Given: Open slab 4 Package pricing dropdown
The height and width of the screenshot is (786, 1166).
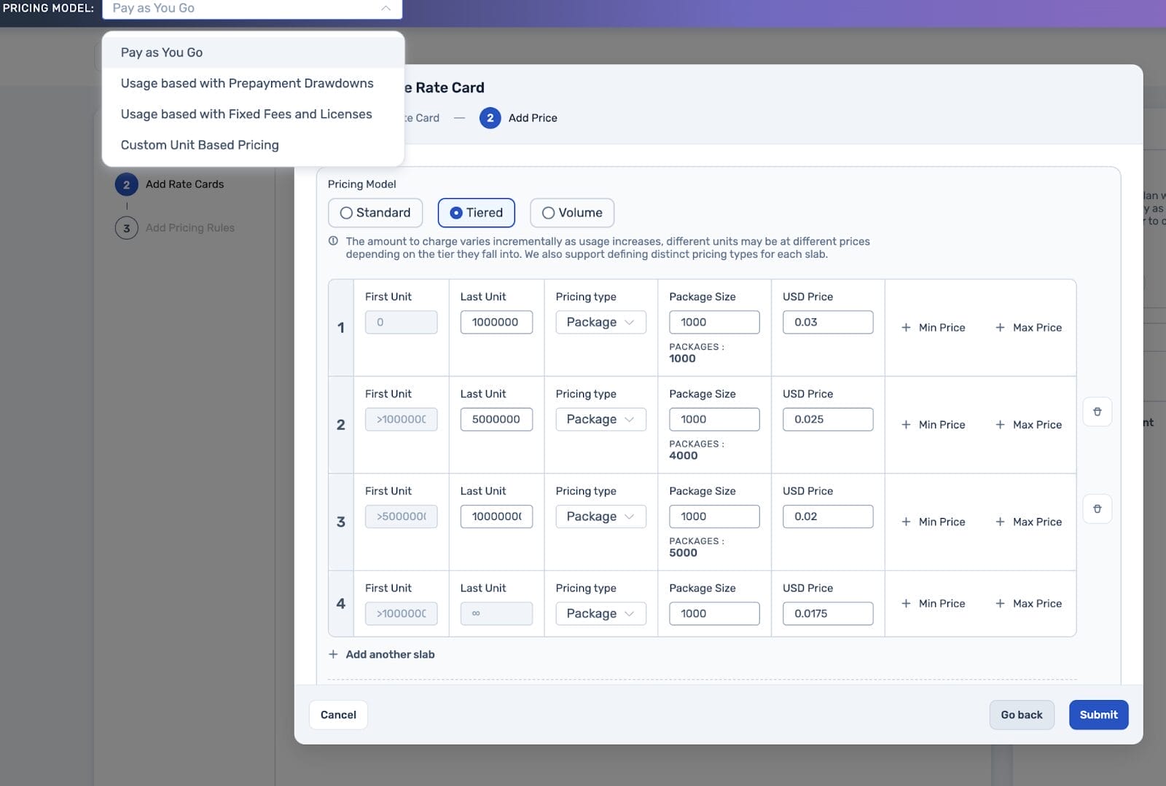Looking at the screenshot, I should point(600,613).
